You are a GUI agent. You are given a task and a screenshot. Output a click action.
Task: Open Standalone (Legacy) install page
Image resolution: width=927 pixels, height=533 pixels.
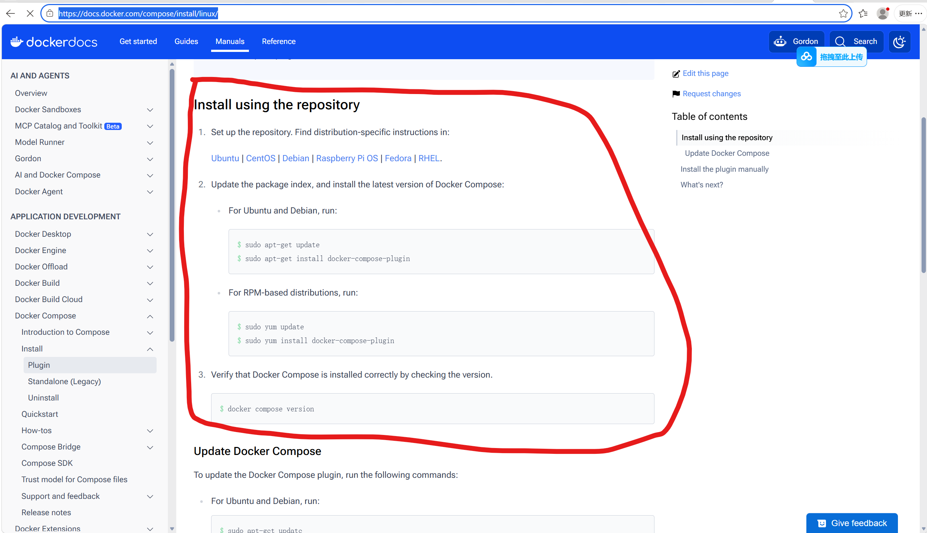click(64, 382)
